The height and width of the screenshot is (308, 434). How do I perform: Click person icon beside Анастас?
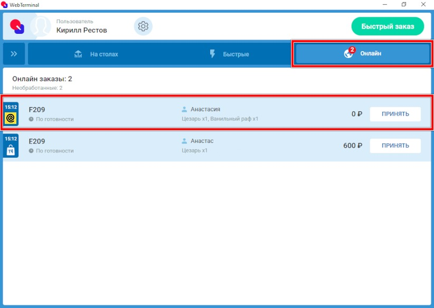point(184,141)
